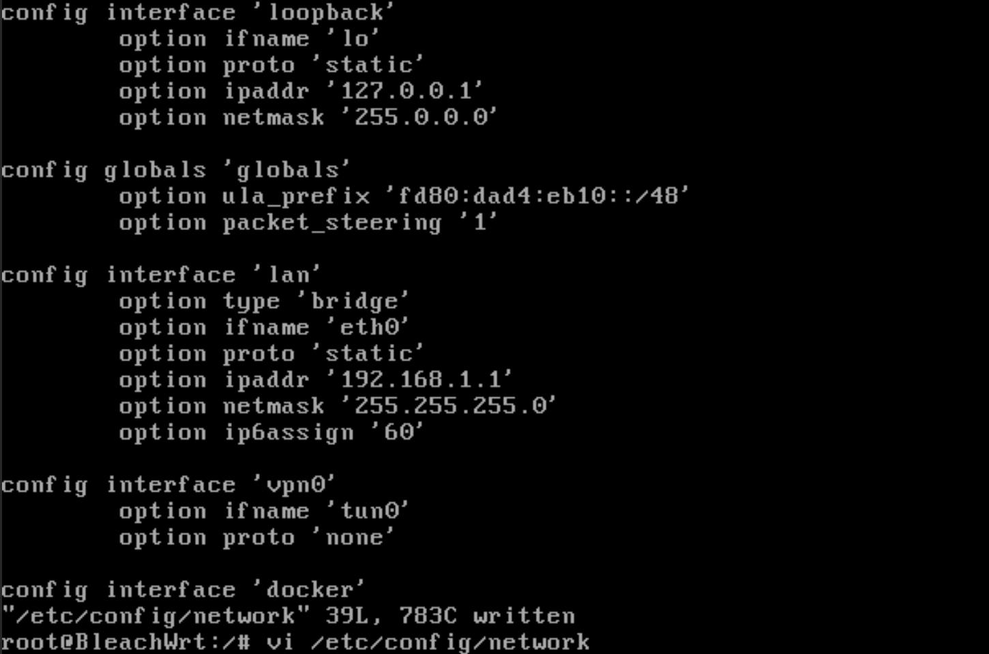The width and height of the screenshot is (989, 654).
Task: Click the packet_steering option line
Action: [308, 223]
